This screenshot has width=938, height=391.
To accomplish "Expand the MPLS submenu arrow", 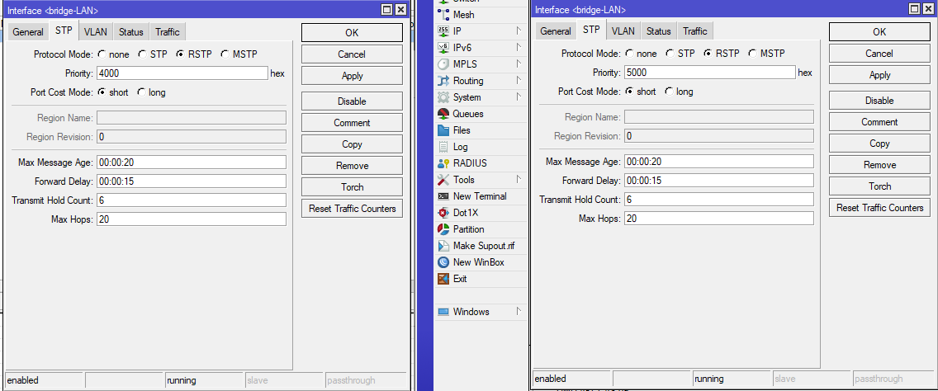I will (519, 64).
